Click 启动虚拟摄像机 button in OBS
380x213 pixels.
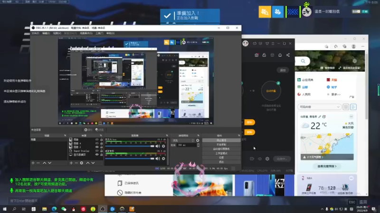[221, 149]
